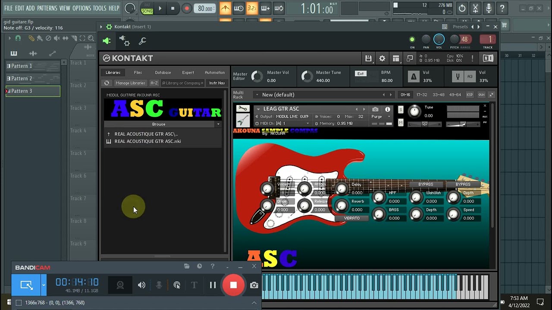Open the OPTIONS menu
552x310 pixels.
click(x=82, y=8)
